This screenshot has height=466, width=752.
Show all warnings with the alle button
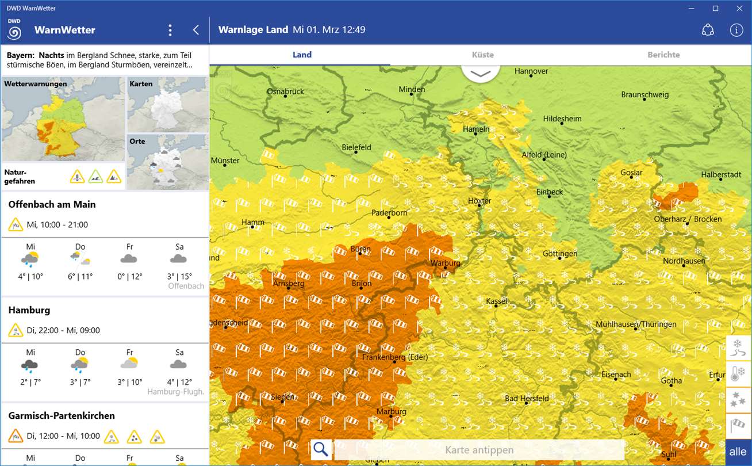coord(738,452)
